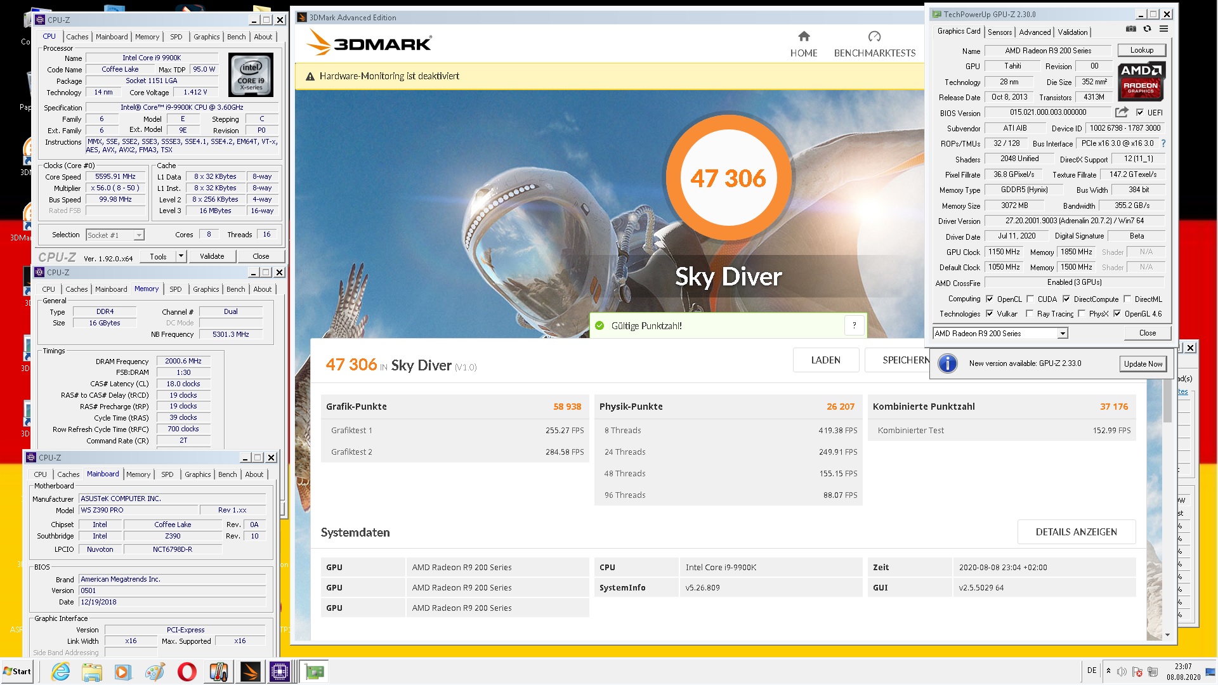Image resolution: width=1218 pixels, height=685 pixels.
Task: Click the AMD Radeon Graphics logo in GPU-Z
Action: (x=1141, y=82)
